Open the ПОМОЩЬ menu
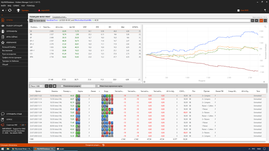This screenshot has height=151, width=269. (31, 6)
